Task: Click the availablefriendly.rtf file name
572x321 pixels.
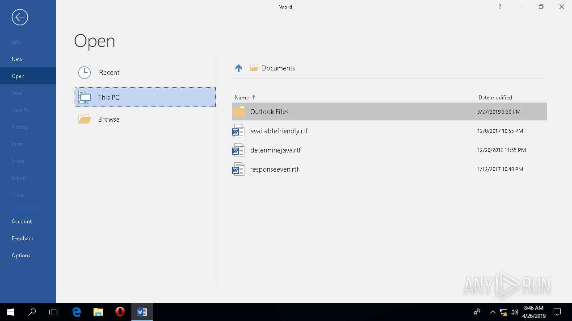Action: 279,131
